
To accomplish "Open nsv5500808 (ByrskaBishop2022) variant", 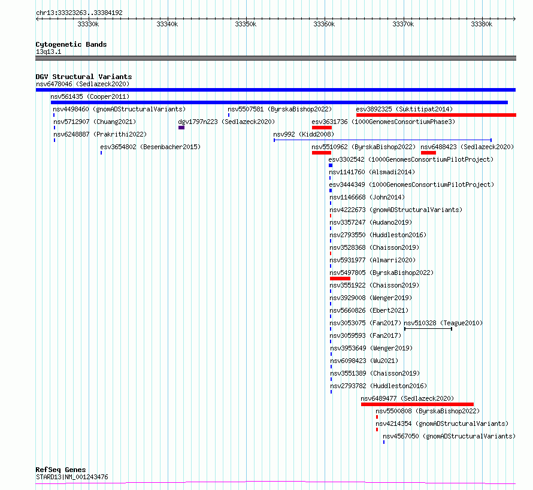I will pyautogui.click(x=428, y=411).
